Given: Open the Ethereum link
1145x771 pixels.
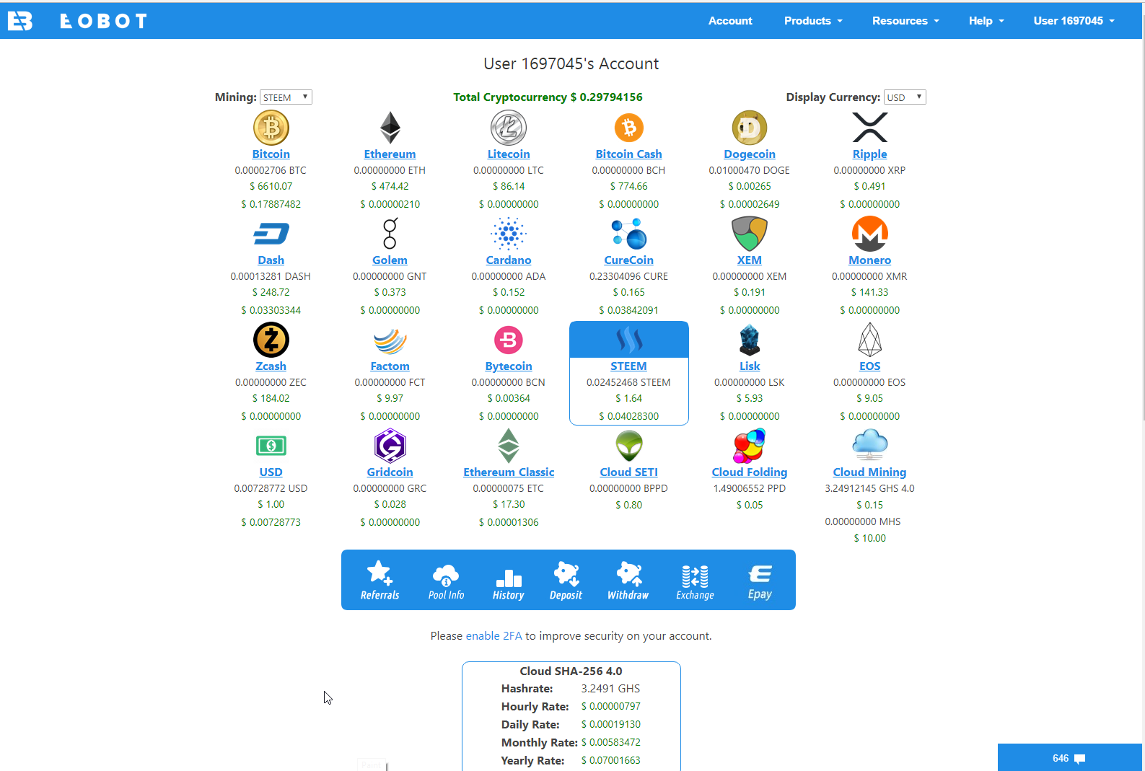Looking at the screenshot, I should (x=390, y=154).
